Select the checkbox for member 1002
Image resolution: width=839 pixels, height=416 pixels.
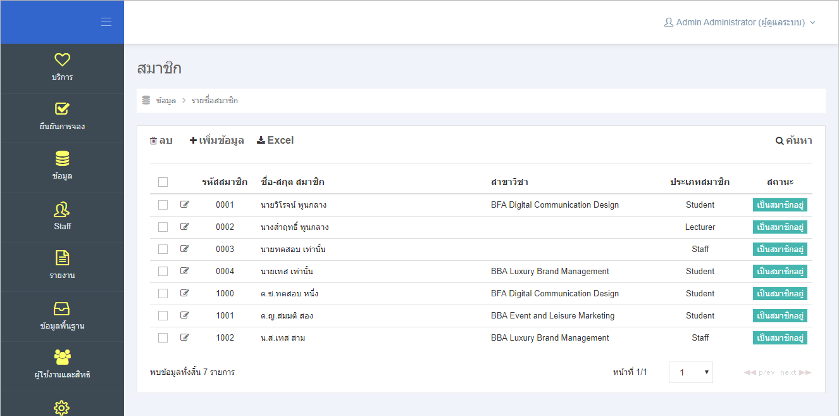pos(163,338)
